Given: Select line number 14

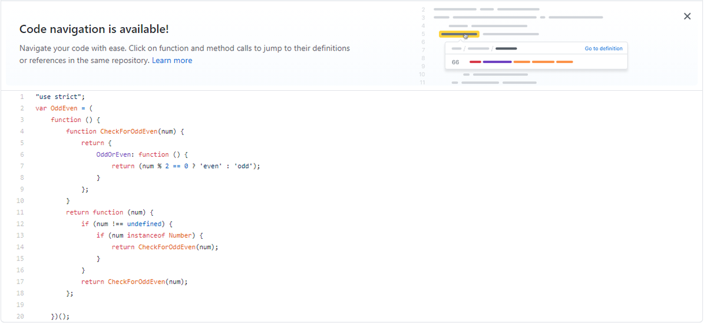Looking at the screenshot, I should click(20, 247).
